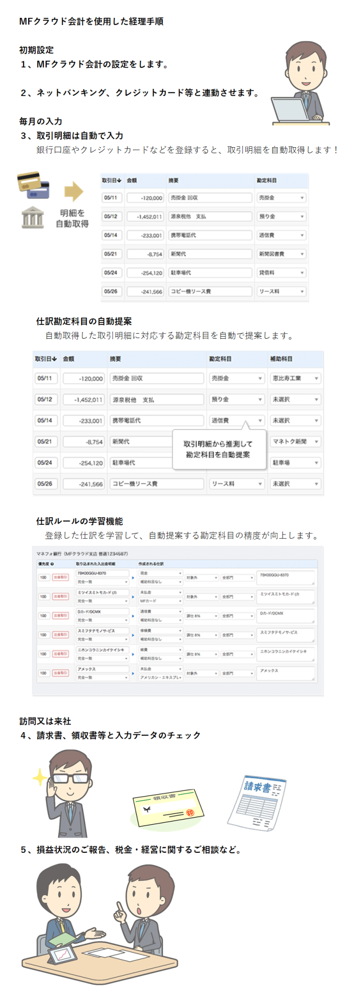347x1000 pixels.
Task: Sort by 取引日 in the 明細を自動取得 table
Action: 111,180
